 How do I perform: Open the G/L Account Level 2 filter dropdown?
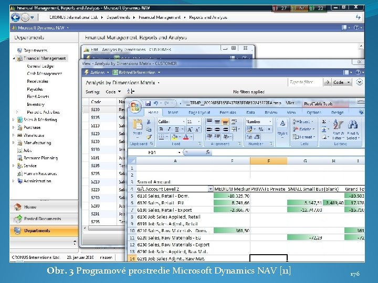pyautogui.click(x=211, y=189)
